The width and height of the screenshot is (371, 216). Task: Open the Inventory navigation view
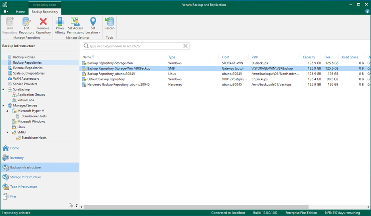tap(40, 158)
